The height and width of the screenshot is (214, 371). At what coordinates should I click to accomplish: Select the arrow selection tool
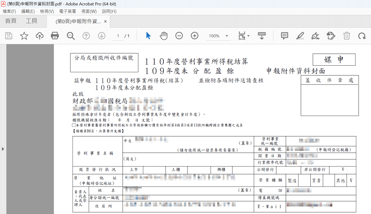[148, 36]
